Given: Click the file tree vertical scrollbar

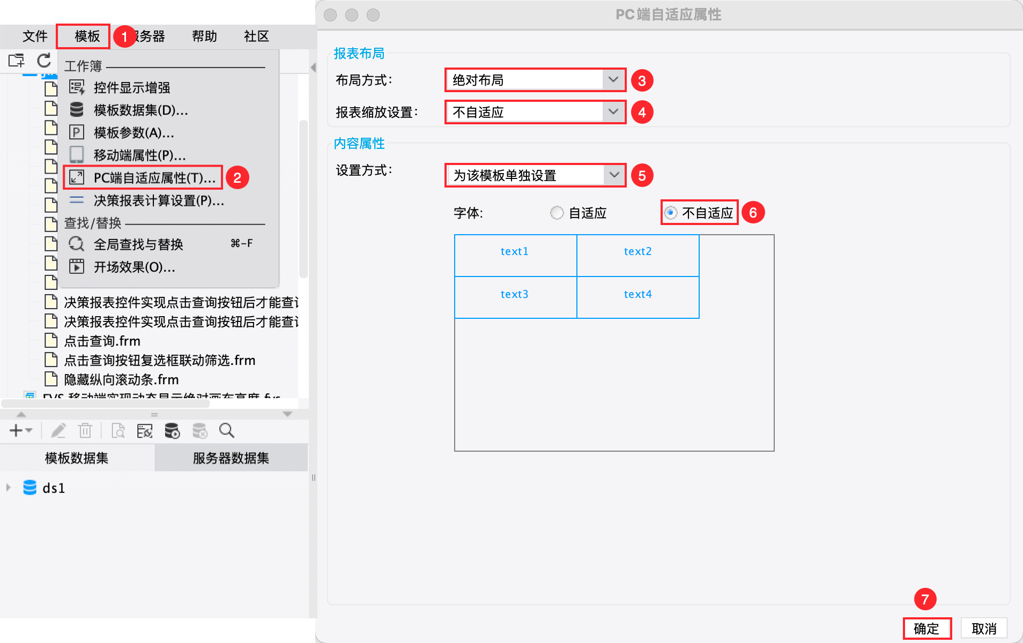Looking at the screenshot, I should point(303,198).
